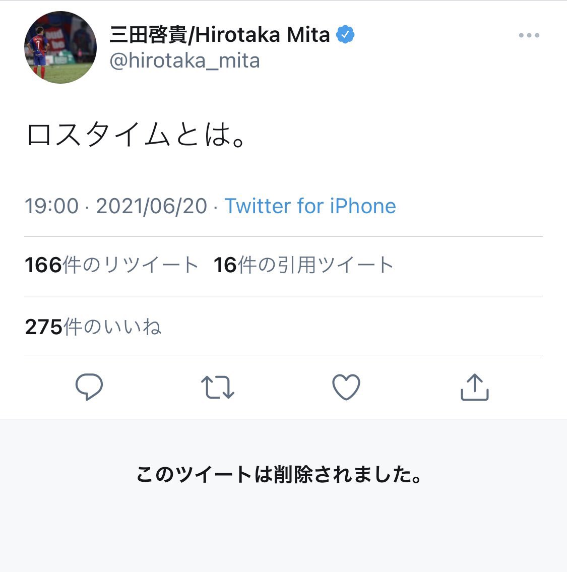Retweet using the arrows icon
The width and height of the screenshot is (567, 572).
click(x=218, y=387)
